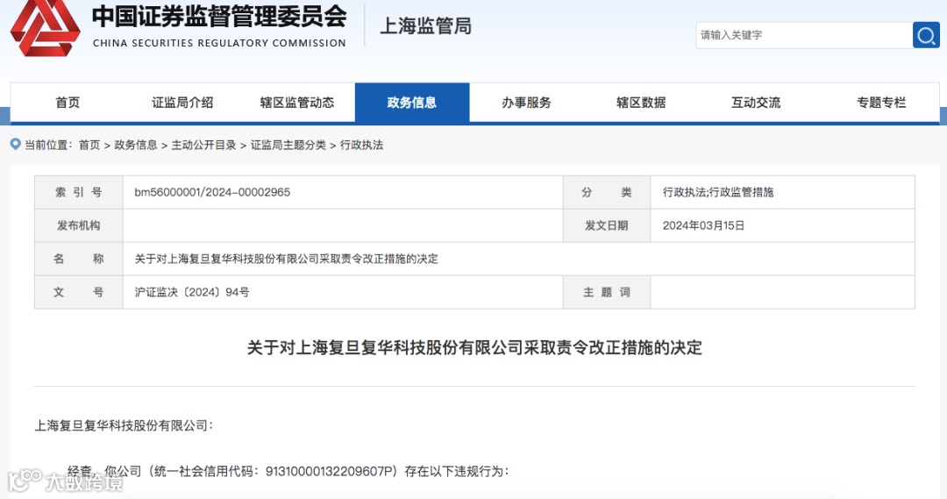The image size is (947, 499).
Task: Click the 中国证券监督管理委员会 site title
Action: click(x=219, y=17)
